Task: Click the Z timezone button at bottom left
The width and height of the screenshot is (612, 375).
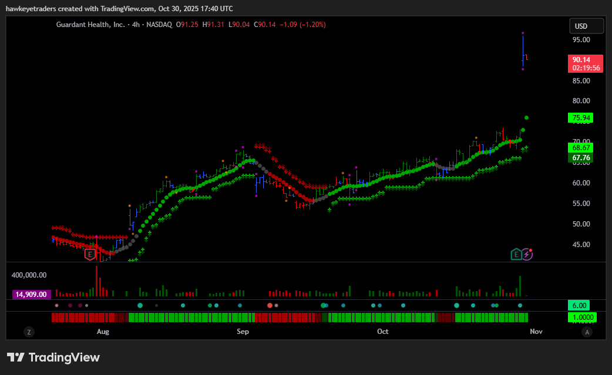Action: tap(29, 332)
